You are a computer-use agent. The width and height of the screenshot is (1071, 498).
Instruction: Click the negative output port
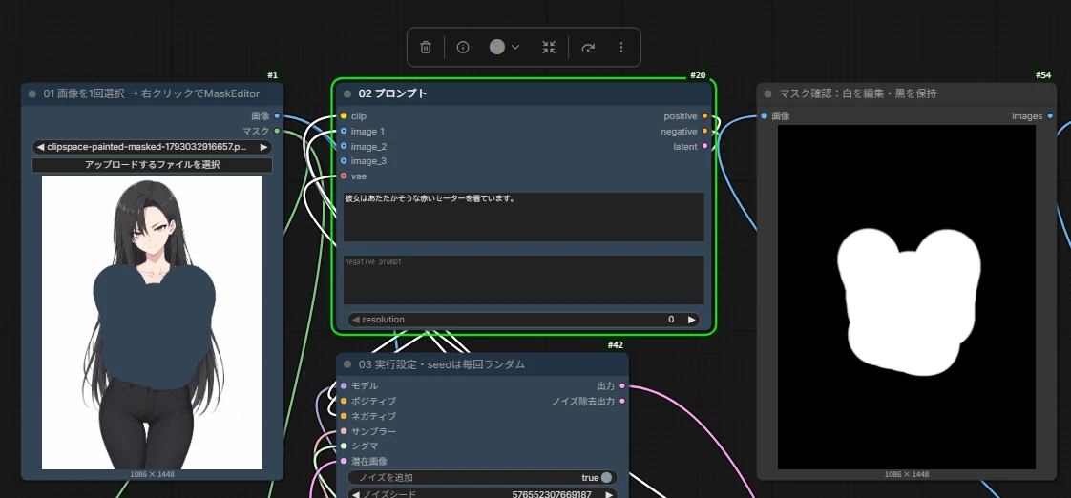pos(704,131)
